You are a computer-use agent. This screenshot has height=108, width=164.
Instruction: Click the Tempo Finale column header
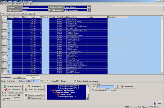coord(62,17)
